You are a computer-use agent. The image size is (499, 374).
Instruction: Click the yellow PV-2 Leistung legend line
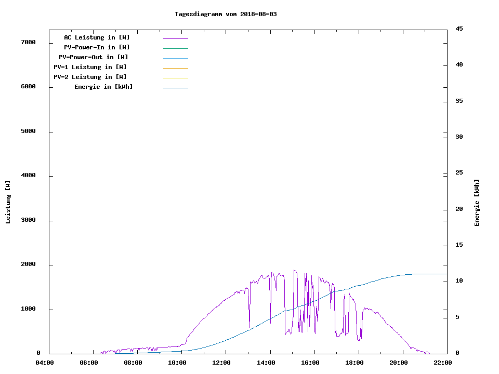click(x=175, y=78)
